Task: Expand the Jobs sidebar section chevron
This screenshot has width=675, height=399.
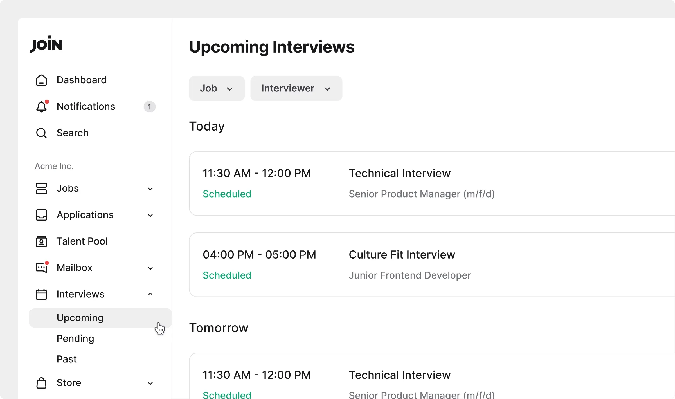Action: [150, 189]
